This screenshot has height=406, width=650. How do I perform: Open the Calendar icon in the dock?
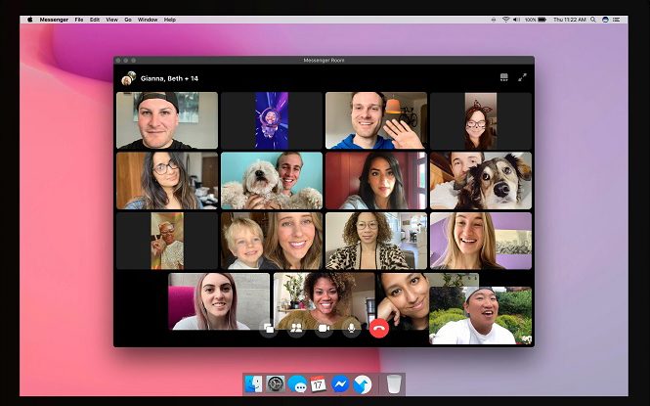point(319,383)
